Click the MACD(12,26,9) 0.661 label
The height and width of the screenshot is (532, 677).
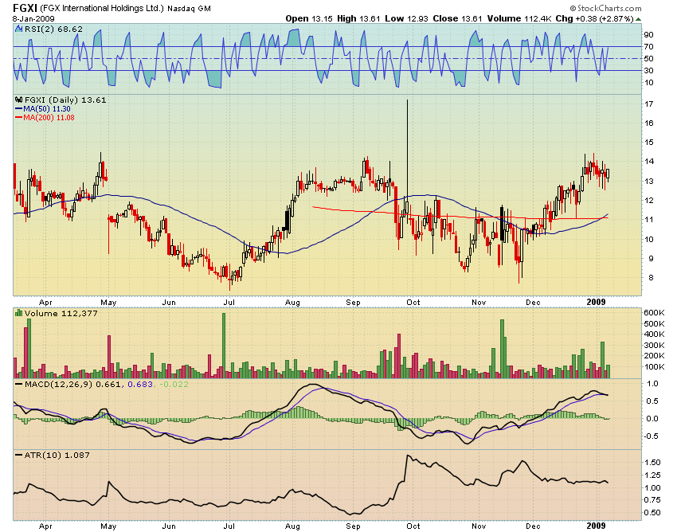click(73, 384)
